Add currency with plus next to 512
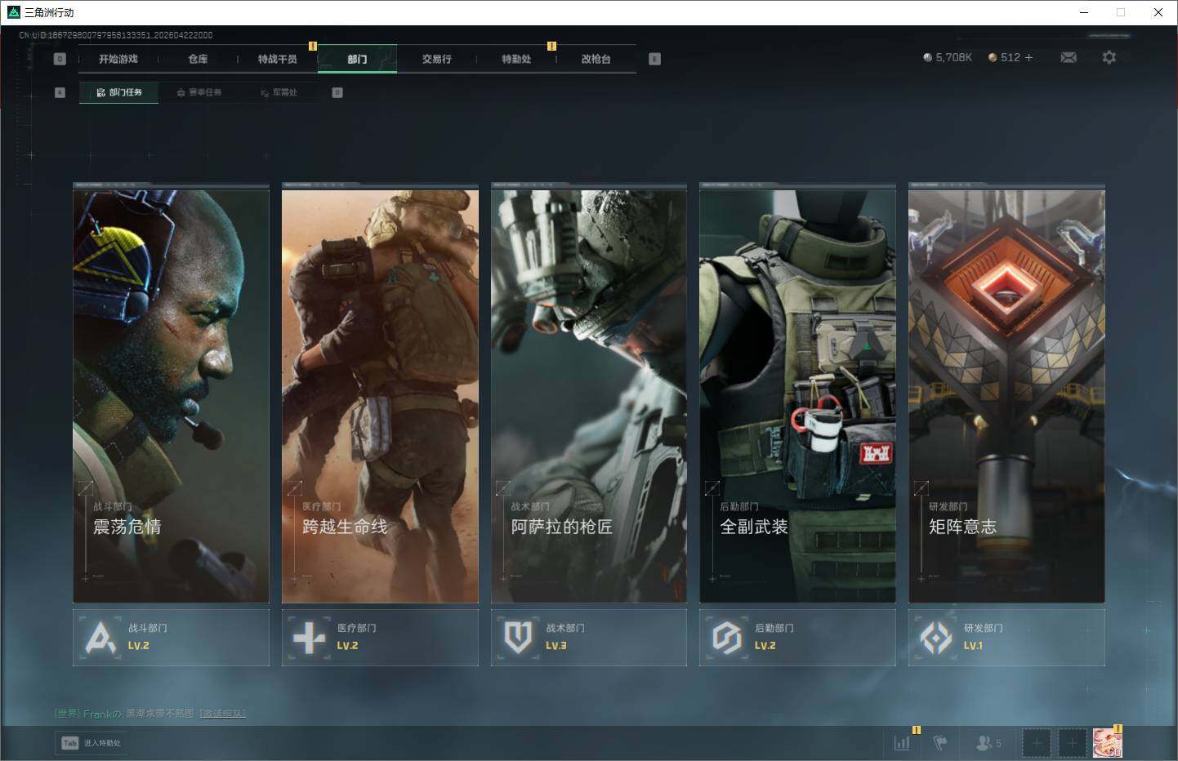 1029,58
